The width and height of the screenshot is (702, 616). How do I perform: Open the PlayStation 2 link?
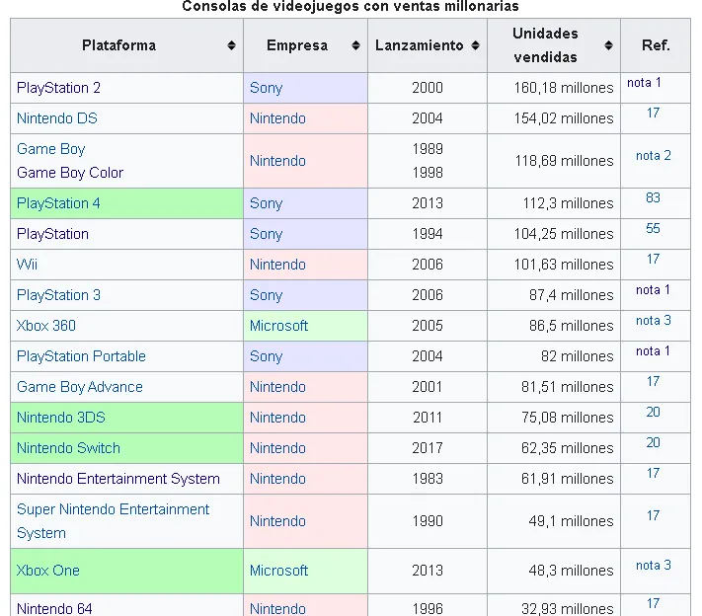[x=58, y=88]
